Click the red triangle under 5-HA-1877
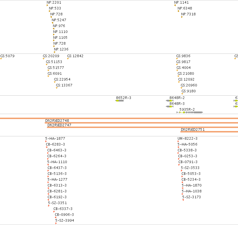The height and width of the screenshot is (225, 238). pos(46,141)
